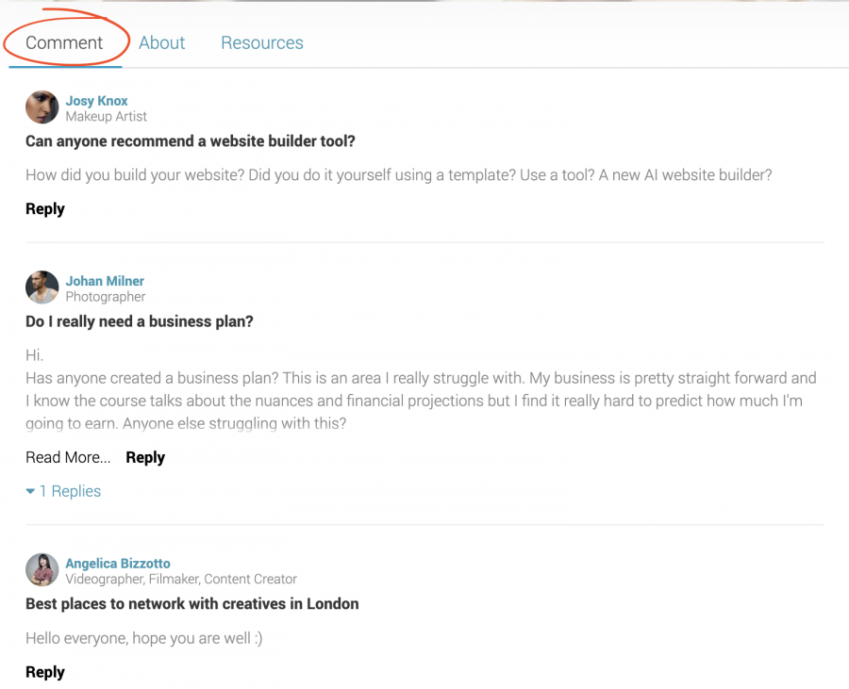Reply to Josy Knox's website builder question
Image resolution: width=849 pixels, height=689 pixels.
click(x=45, y=208)
